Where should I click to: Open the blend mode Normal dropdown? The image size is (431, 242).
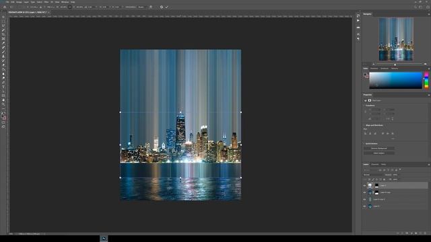(x=373, y=175)
